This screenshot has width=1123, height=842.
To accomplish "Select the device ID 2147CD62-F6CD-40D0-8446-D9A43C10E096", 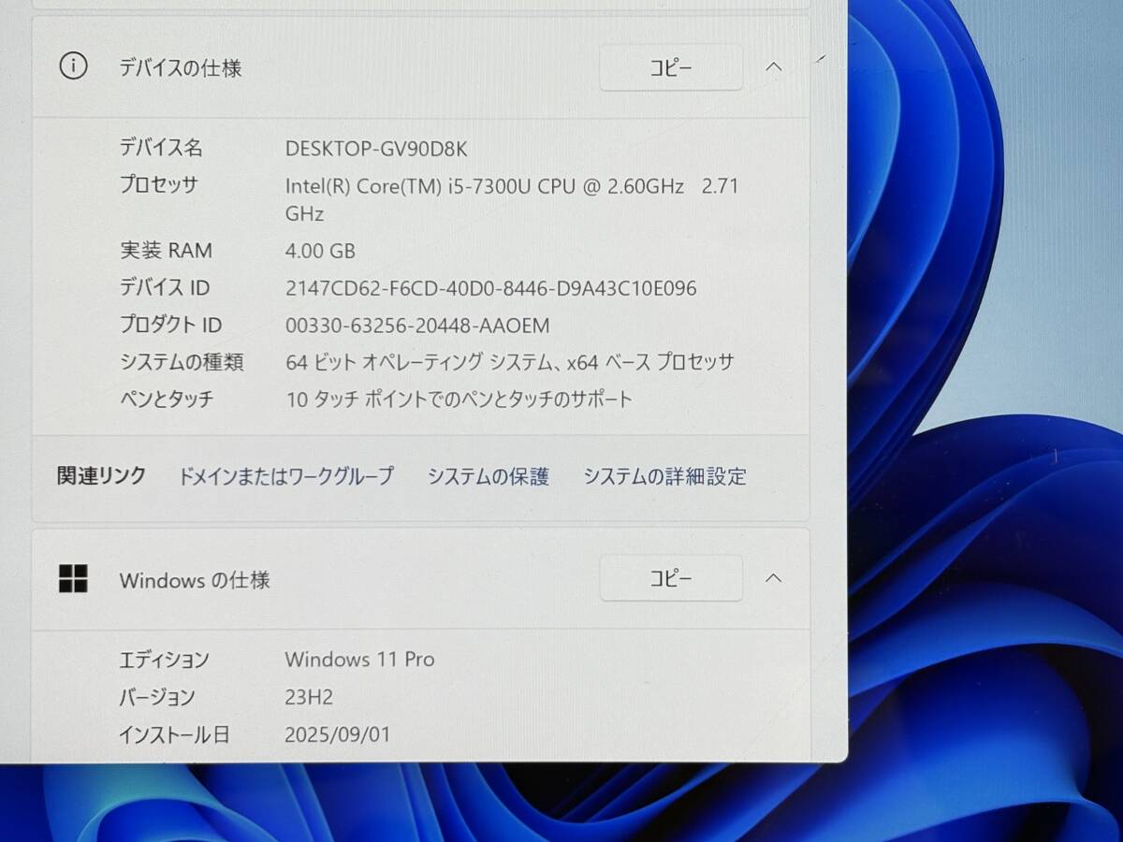I will click(491, 288).
